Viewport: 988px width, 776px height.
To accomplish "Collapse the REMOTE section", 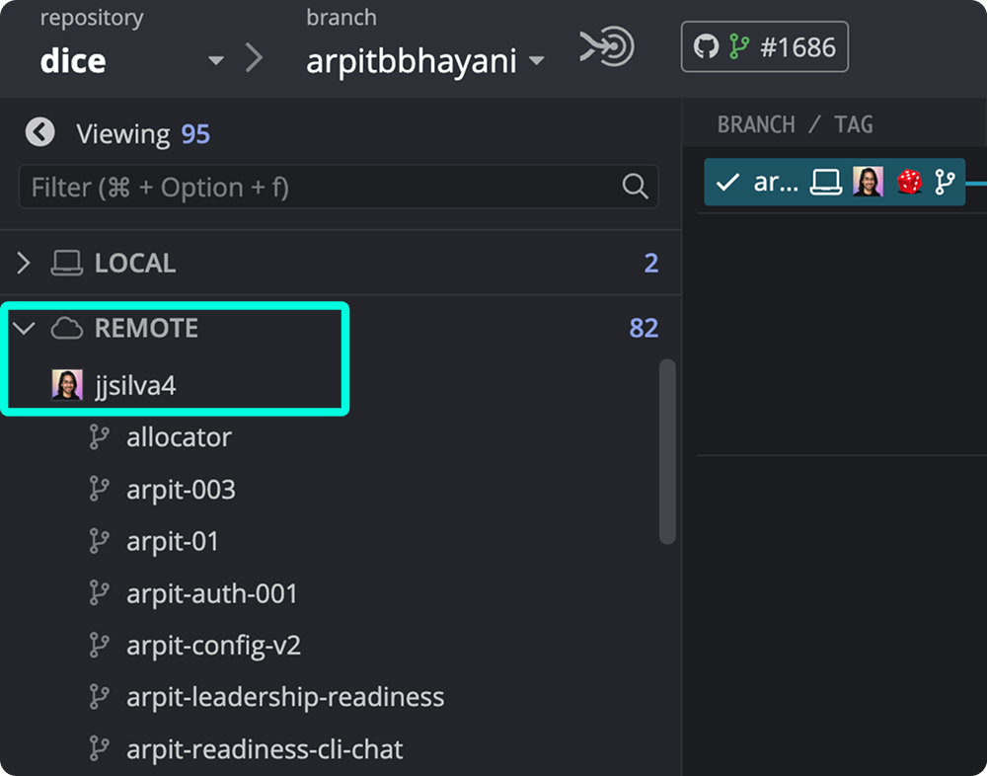I will (24, 327).
